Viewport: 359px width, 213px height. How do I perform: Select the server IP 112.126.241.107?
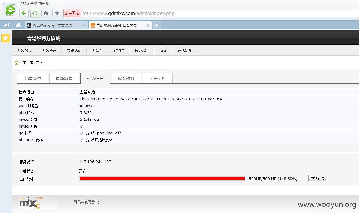pos(95,162)
